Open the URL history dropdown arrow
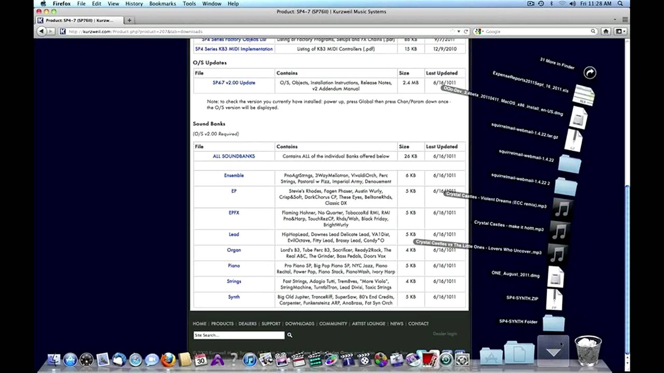 point(459,31)
